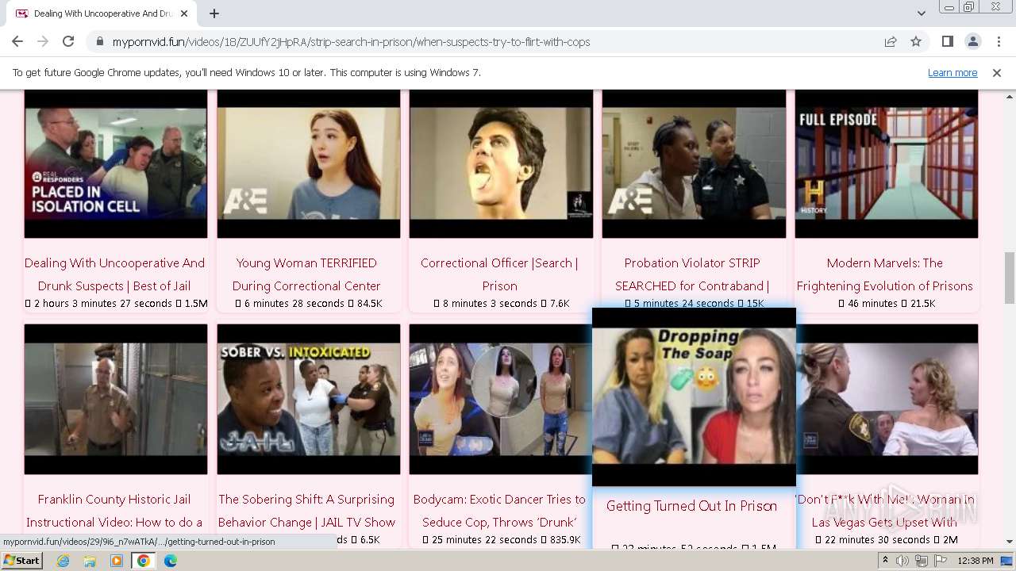The image size is (1016, 571).
Task: Open The Sobering Shift title link
Action: pos(306,511)
